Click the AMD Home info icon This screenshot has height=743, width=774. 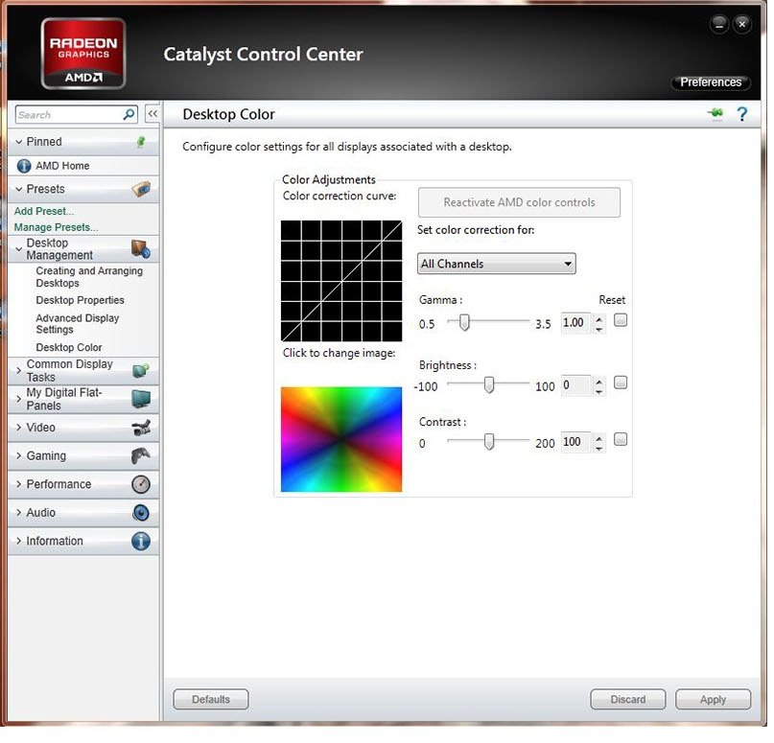(x=24, y=167)
